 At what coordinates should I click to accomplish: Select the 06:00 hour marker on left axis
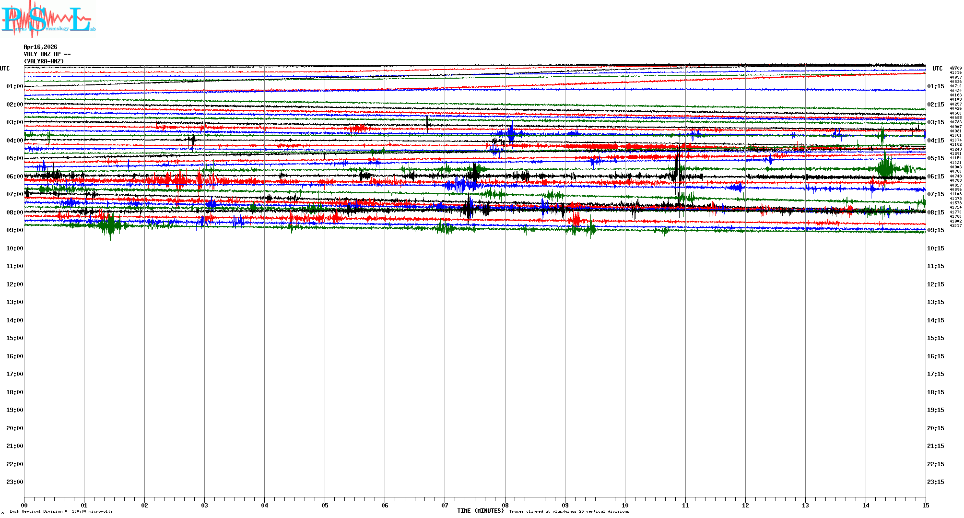(14, 177)
